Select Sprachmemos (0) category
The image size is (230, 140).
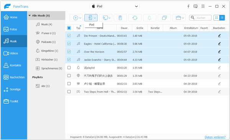click(x=49, y=68)
